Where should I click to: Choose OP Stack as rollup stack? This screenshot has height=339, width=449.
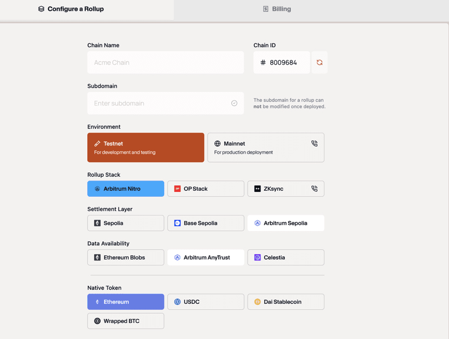click(205, 189)
